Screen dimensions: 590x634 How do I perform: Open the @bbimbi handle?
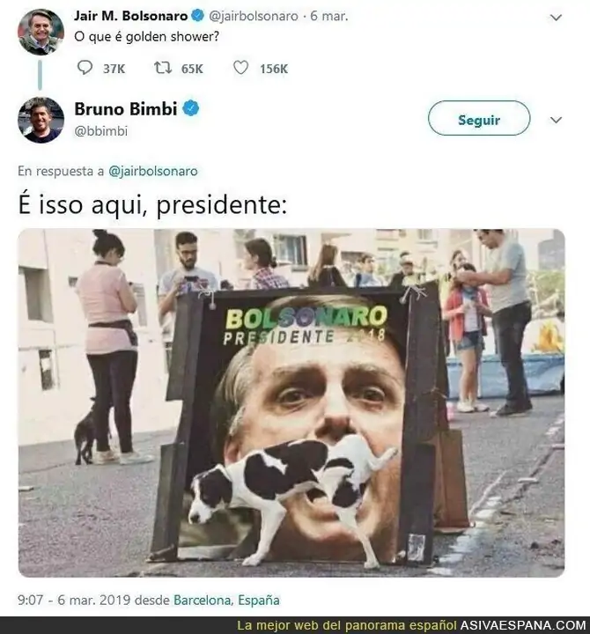click(100, 131)
